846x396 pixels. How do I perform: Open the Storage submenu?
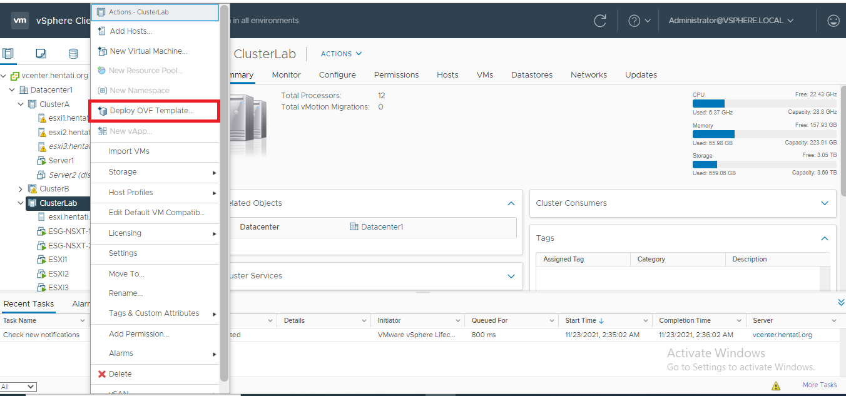[x=155, y=172]
